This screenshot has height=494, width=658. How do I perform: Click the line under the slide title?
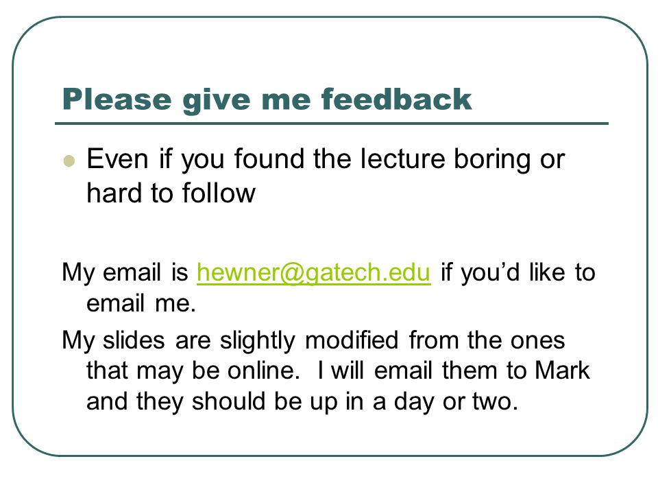(332, 123)
